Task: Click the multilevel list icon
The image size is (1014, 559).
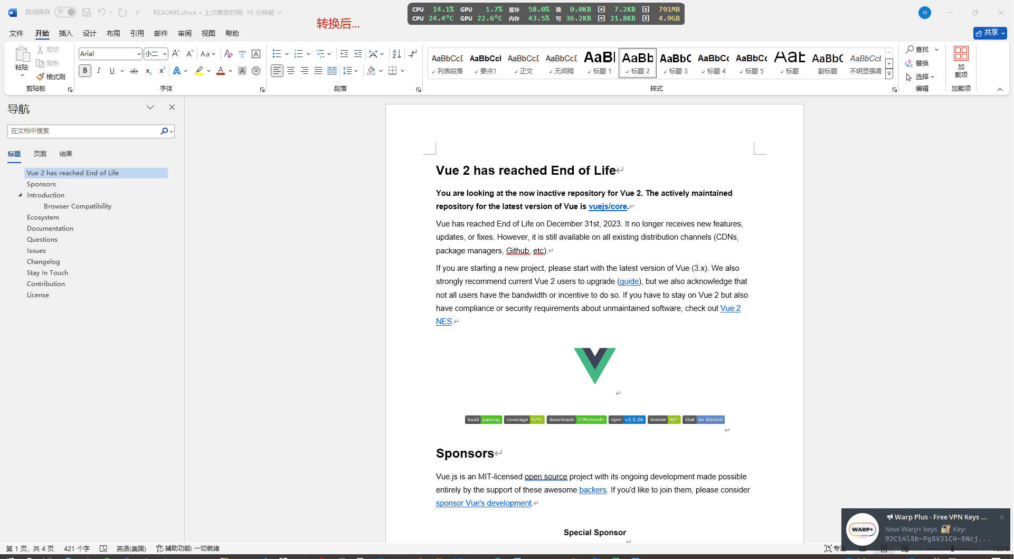Action: 320,54
